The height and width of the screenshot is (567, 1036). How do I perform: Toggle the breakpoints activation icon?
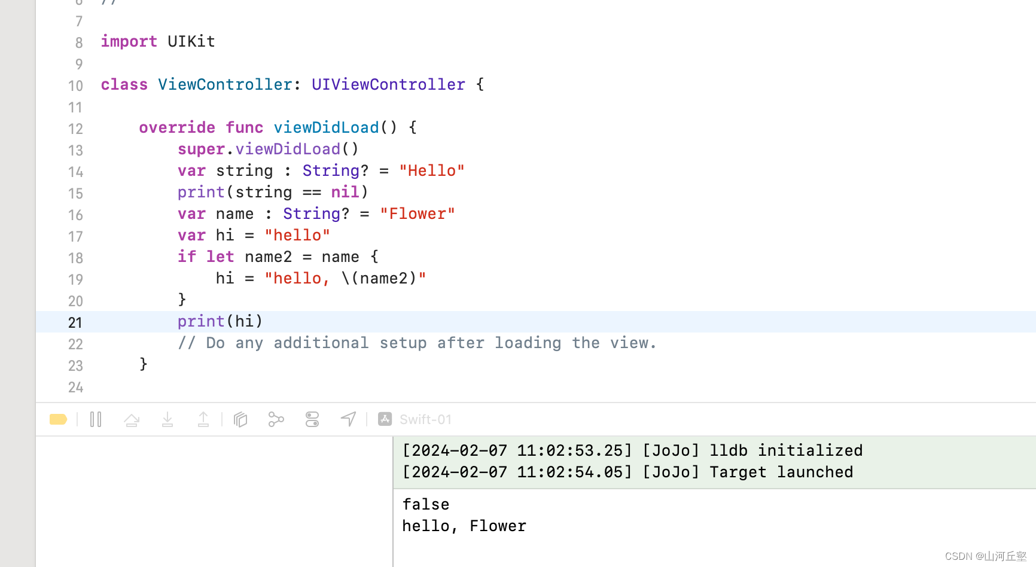pyautogui.click(x=58, y=419)
